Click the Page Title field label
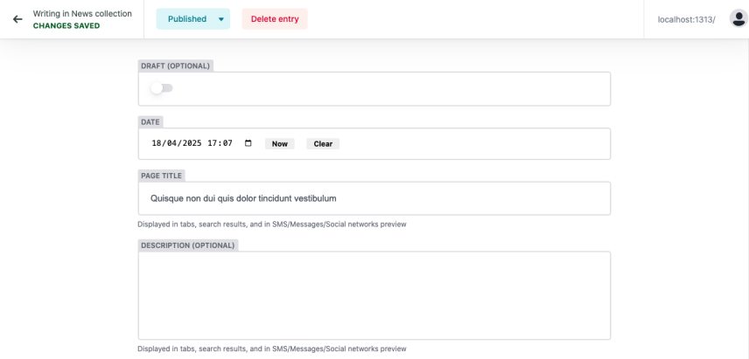Viewport: 749px width, 359px height. tap(162, 176)
